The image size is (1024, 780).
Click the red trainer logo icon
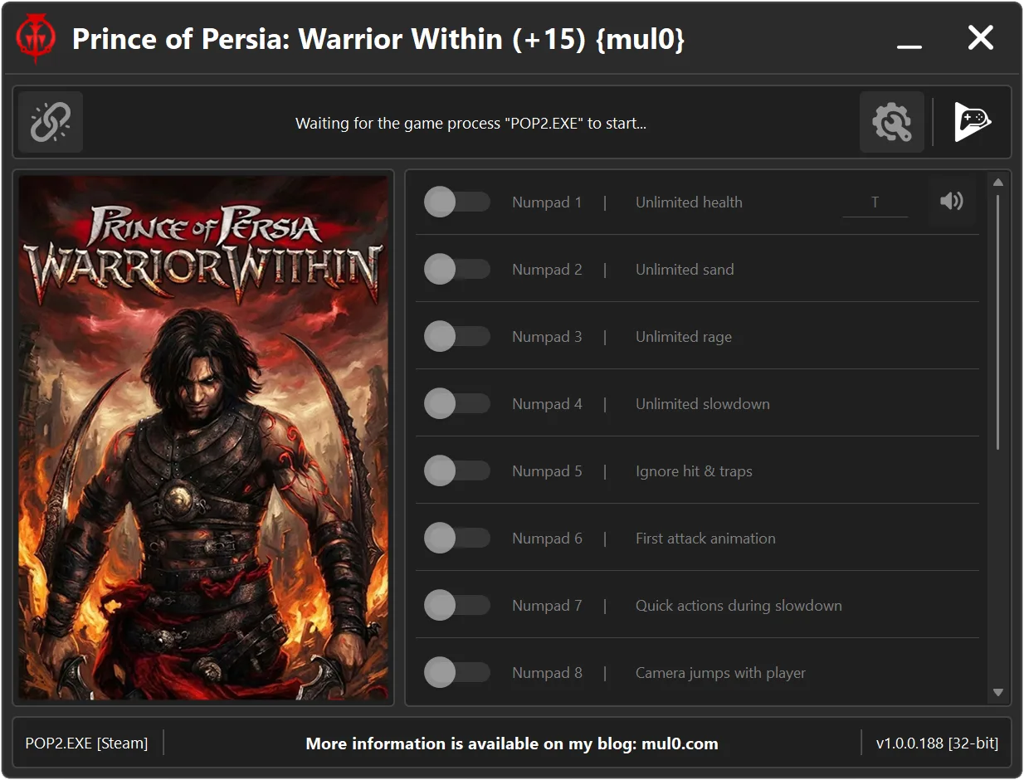[x=37, y=38]
